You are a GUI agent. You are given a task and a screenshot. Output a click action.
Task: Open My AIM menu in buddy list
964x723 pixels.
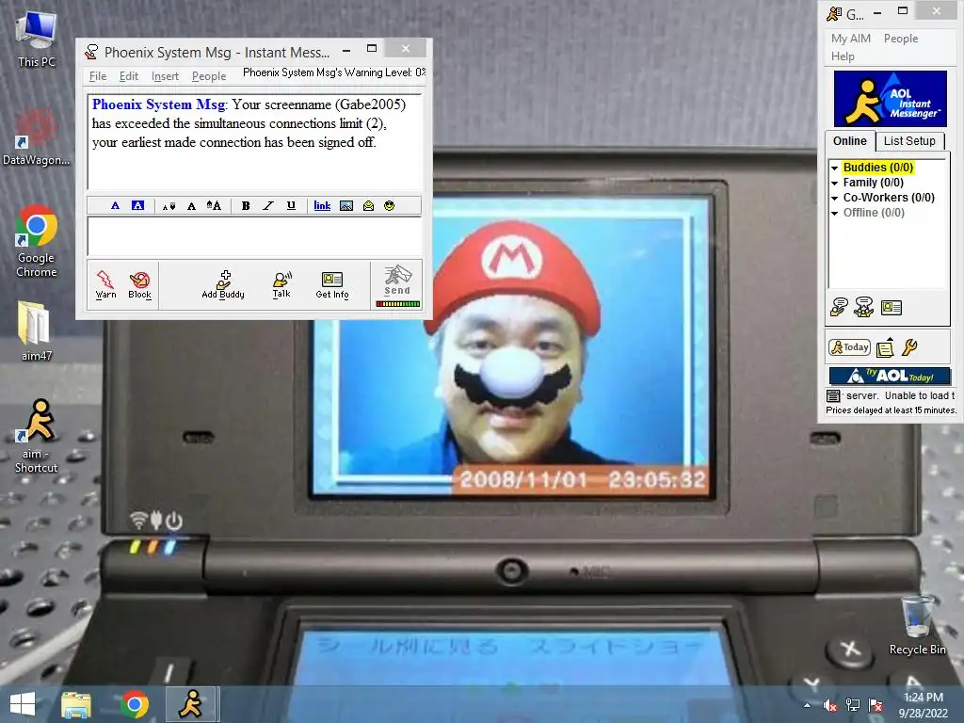click(851, 38)
